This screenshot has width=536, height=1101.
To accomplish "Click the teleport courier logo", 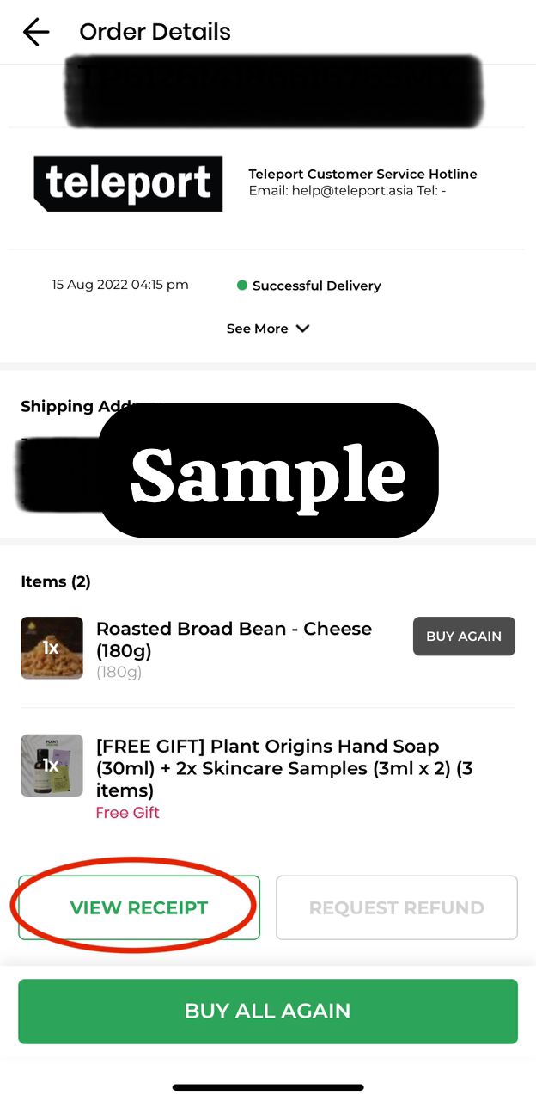I will (x=128, y=183).
